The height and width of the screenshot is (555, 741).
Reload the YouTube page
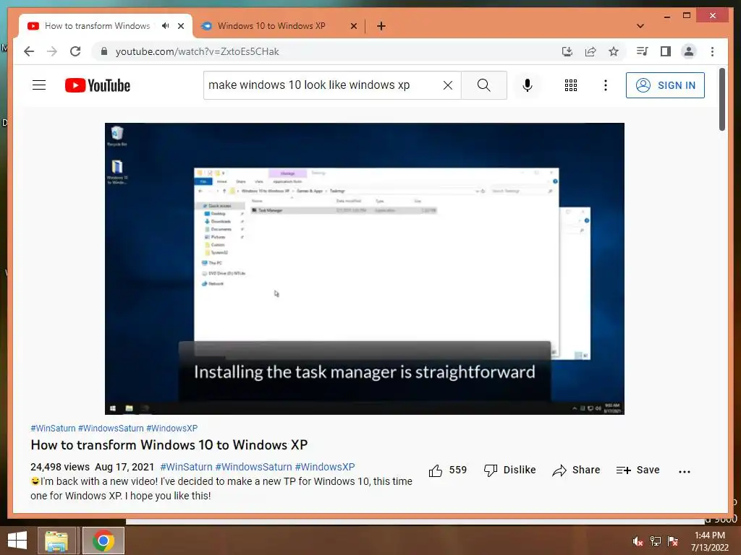(75, 51)
